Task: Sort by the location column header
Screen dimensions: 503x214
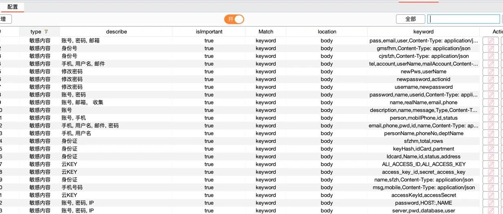Action: (x=327, y=31)
